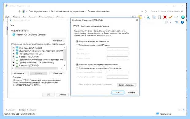Click the Organize folder icon in the toolbar
Image resolution: width=190 pixels, height=119 pixels.
tap(140, 17)
